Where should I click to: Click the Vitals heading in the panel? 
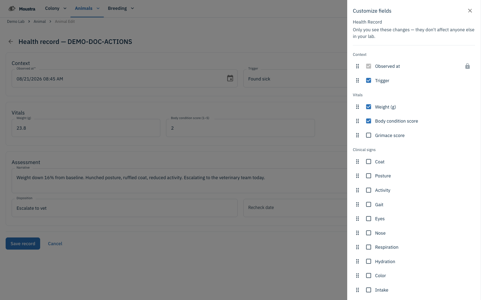tap(358, 95)
